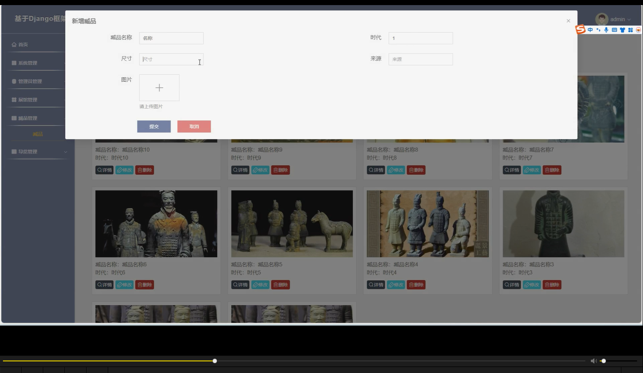The height and width of the screenshot is (373, 643).
Task: Click the video volume slider knob
Action: 604,361
